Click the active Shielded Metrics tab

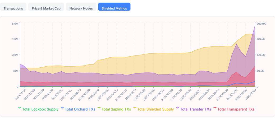(x=114, y=8)
